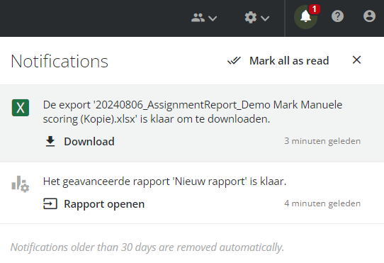Open the user profile account icon

click(369, 16)
